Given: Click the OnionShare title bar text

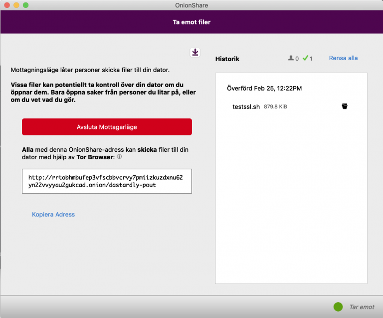Looking at the screenshot, I should (x=191, y=5).
